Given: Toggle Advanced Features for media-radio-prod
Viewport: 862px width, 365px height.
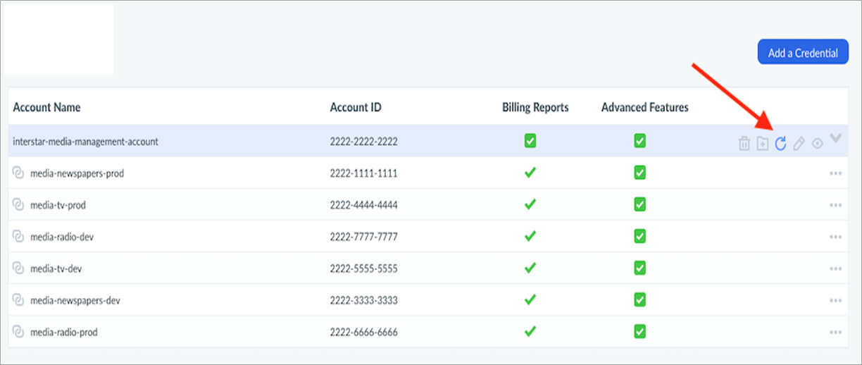Looking at the screenshot, I should click(x=639, y=331).
